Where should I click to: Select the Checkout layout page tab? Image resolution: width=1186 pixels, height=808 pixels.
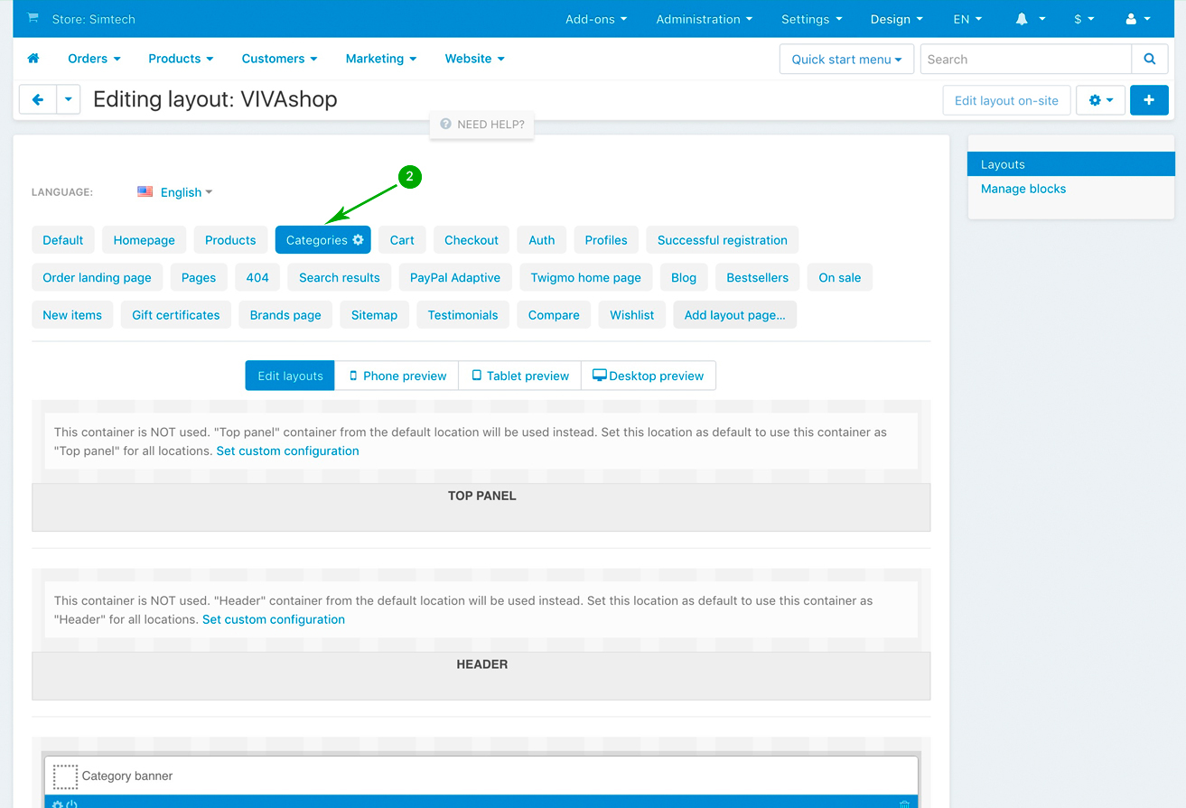[x=471, y=240]
